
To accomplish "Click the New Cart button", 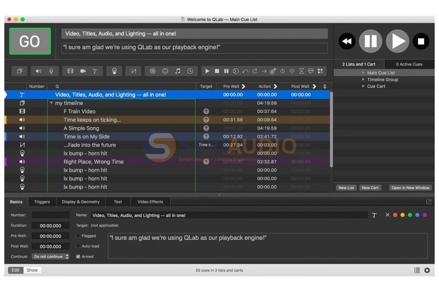I will pyautogui.click(x=370, y=188).
